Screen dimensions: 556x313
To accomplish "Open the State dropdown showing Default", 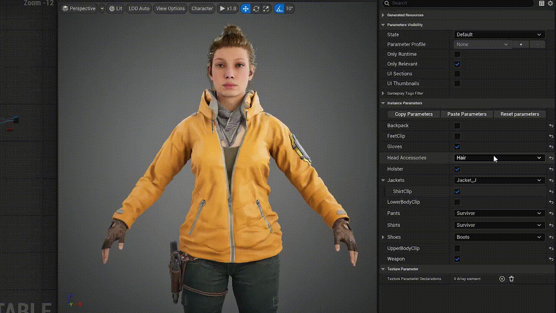I will pos(499,34).
